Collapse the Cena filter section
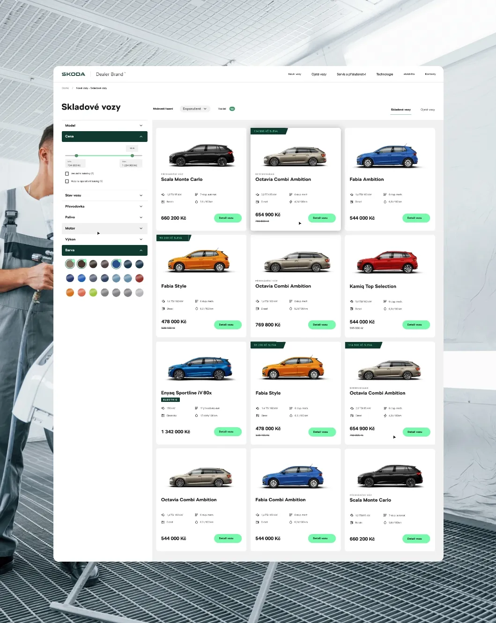This screenshot has width=496, height=623. [104, 136]
